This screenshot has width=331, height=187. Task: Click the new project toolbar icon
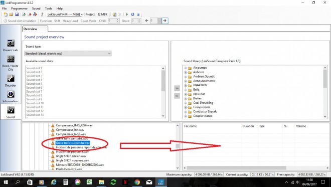[6, 15]
